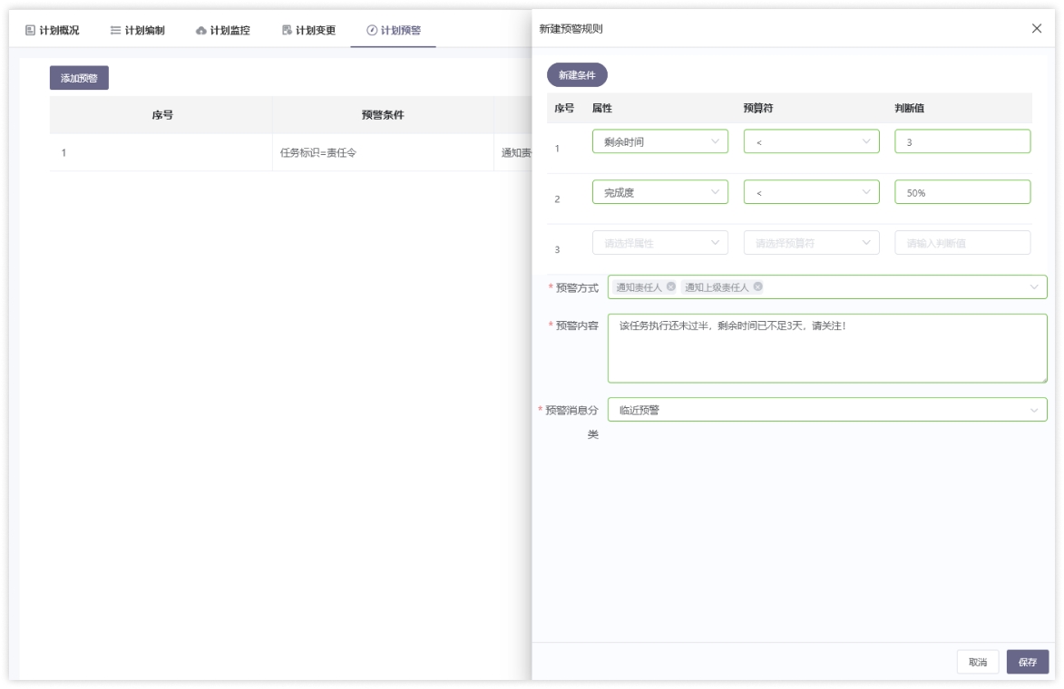Click the 添加预警 button
Screen dimensions: 1064x689
click(79, 79)
